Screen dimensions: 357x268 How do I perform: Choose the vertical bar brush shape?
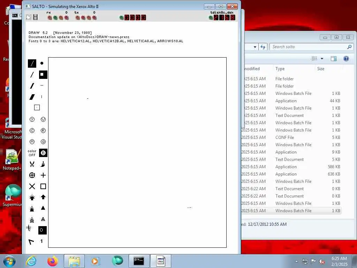[42, 97]
